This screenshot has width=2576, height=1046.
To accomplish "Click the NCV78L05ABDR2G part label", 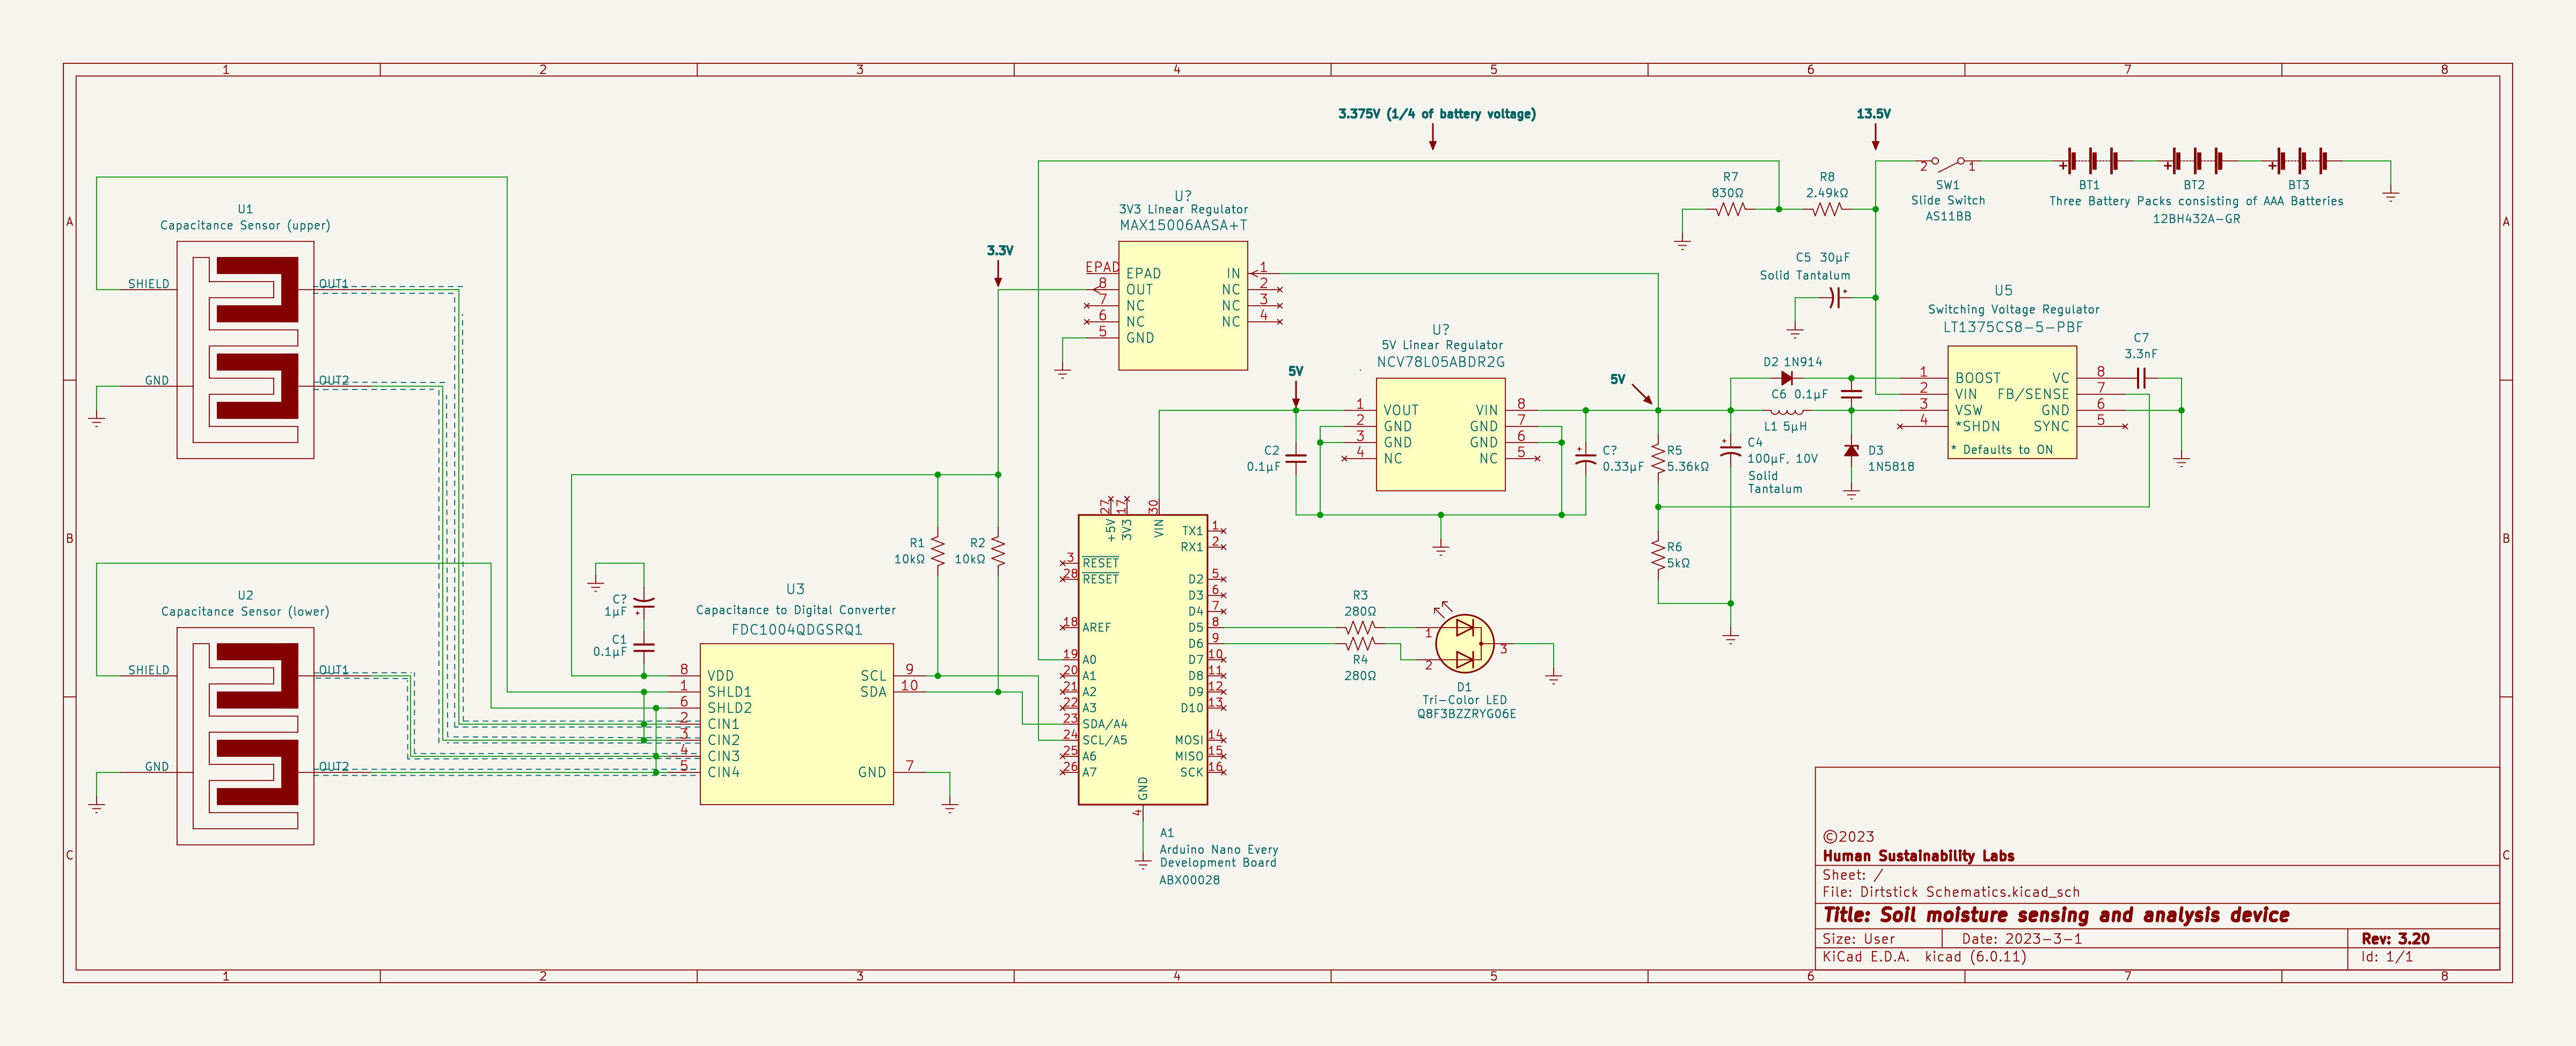I will [1440, 362].
